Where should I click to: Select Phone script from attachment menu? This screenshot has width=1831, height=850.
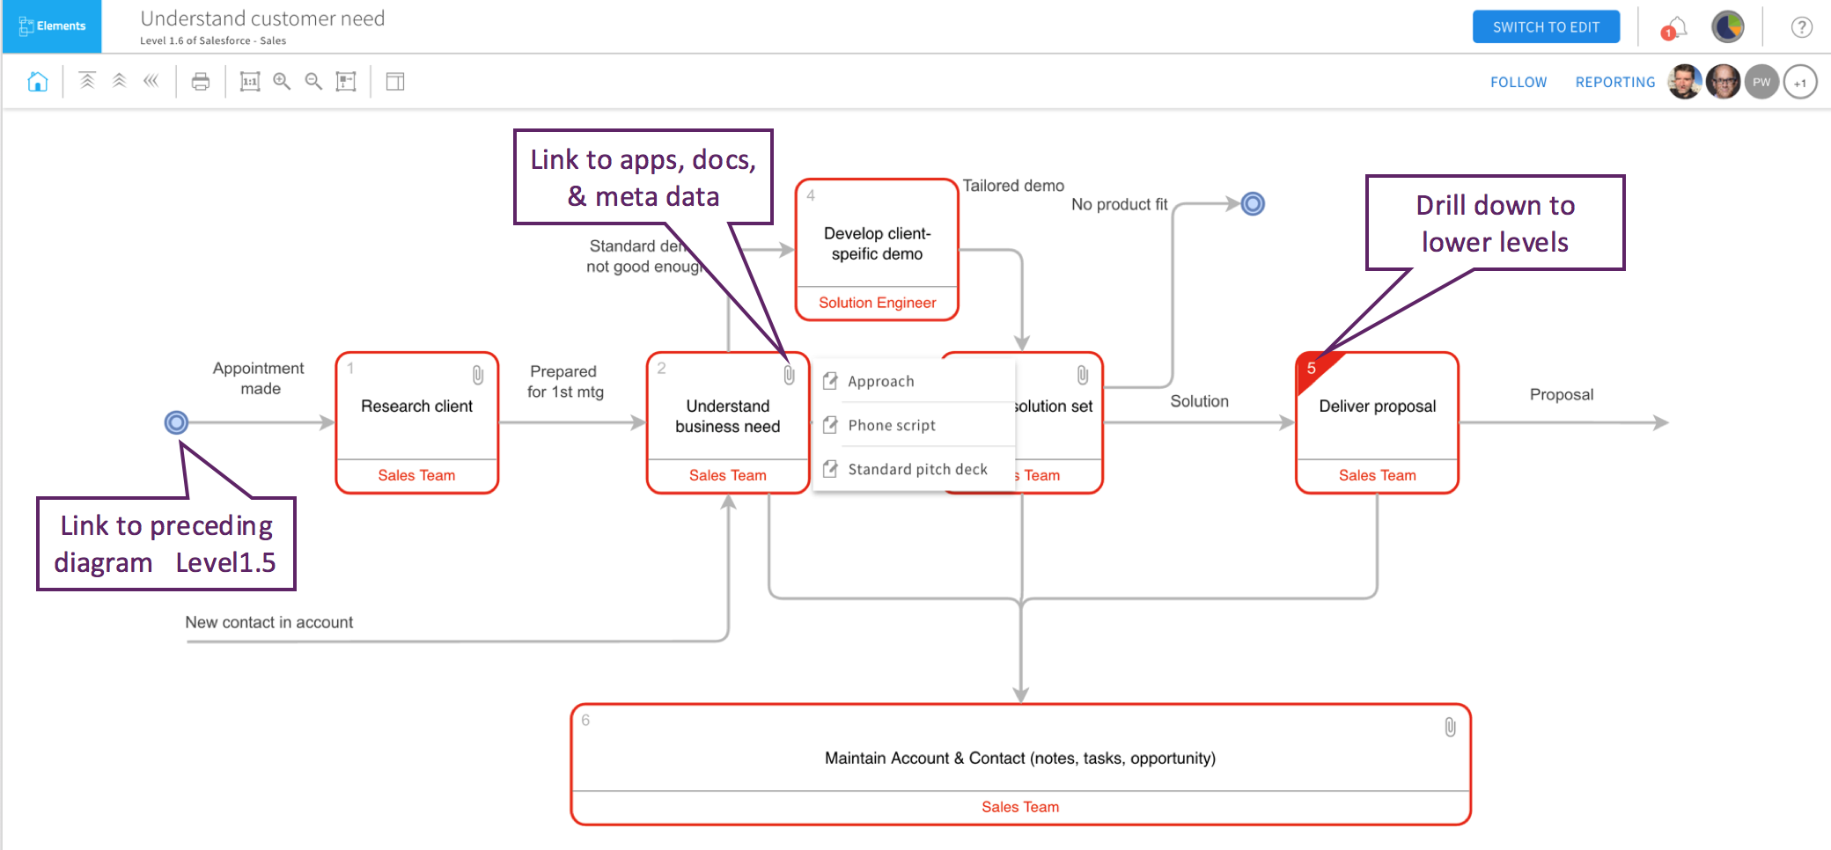tap(891, 426)
